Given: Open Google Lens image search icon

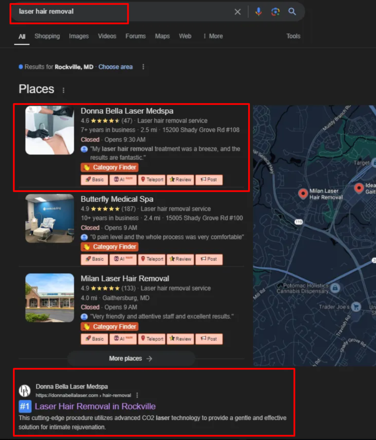Looking at the screenshot, I should pyautogui.click(x=275, y=12).
